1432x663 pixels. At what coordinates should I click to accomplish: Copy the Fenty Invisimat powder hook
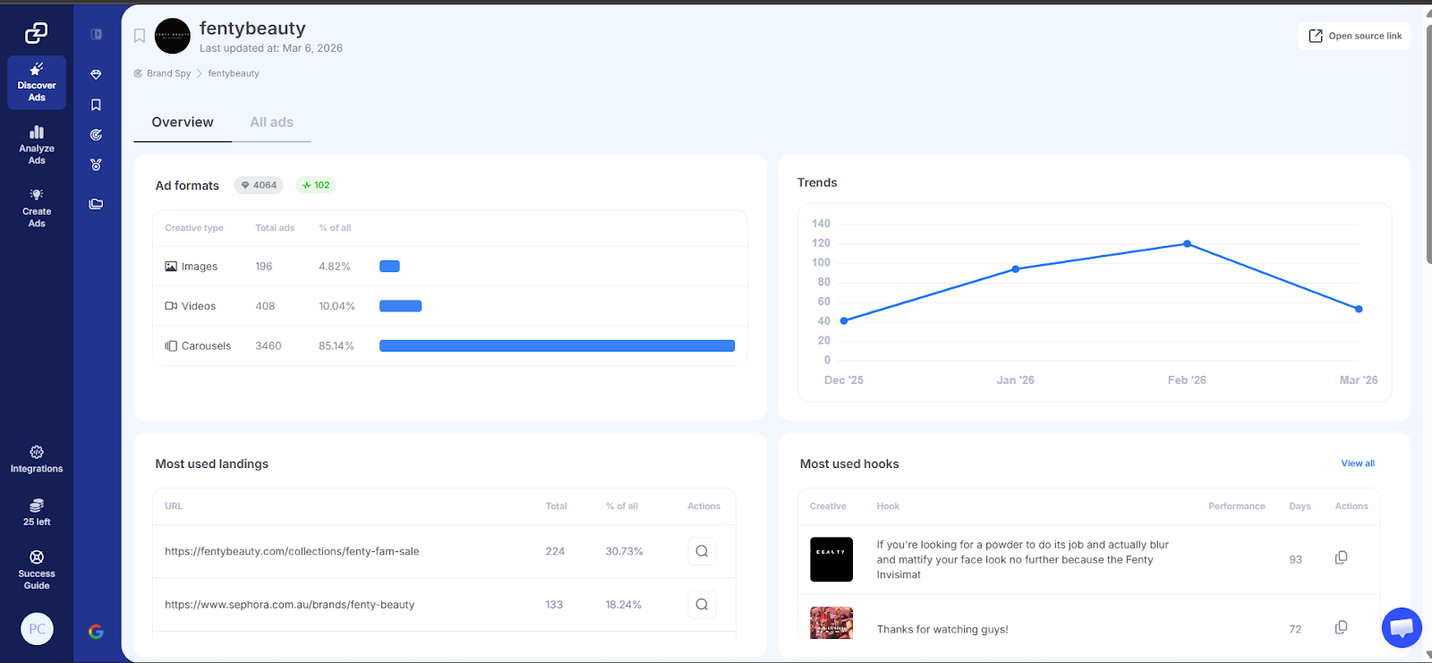(1341, 558)
